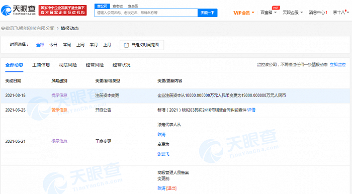Viewport: 352px width, 194px height.
Task: Open the calendar icon for custom time range
Action: click(126, 45)
